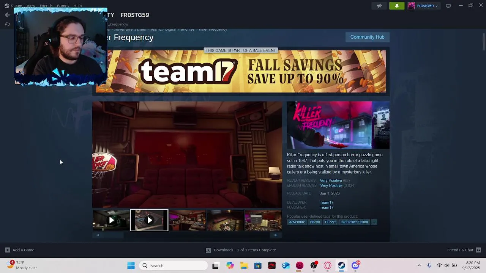Open the Wi-Fi network tray icon
The height and width of the screenshot is (273, 486).
pyautogui.click(x=439, y=265)
